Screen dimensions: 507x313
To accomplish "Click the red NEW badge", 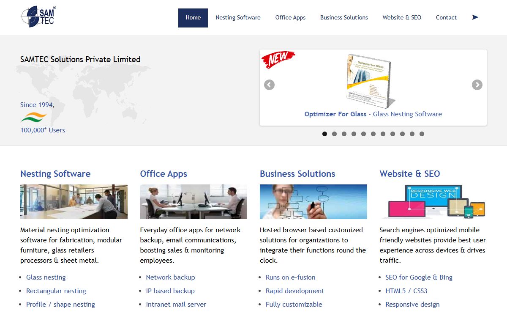I will click(x=278, y=60).
